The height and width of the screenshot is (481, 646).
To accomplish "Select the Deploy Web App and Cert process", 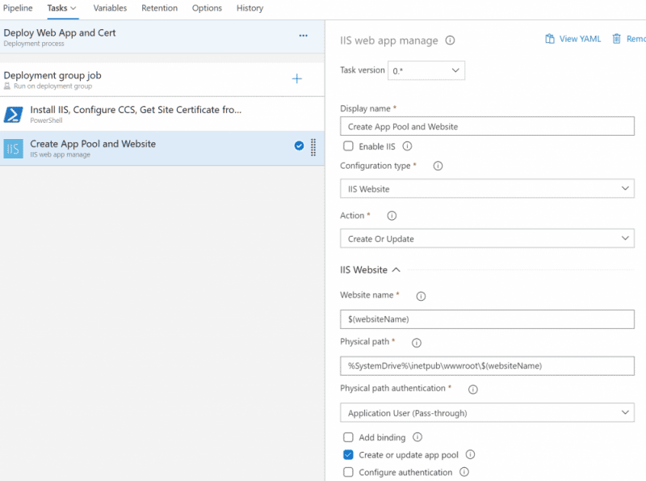I will tap(162, 36).
